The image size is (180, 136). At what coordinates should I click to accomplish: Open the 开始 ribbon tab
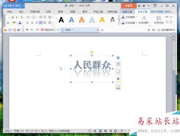click(x=9, y=12)
